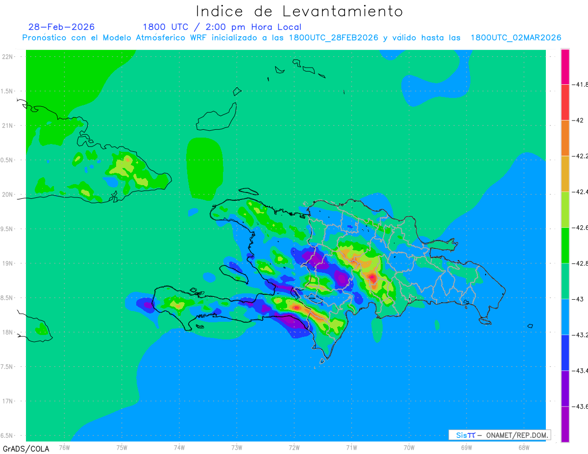Pick the amber swatch between -42.2 and -42.4
Image resolution: width=588 pixels, height=454 pixels.
pos(565,173)
